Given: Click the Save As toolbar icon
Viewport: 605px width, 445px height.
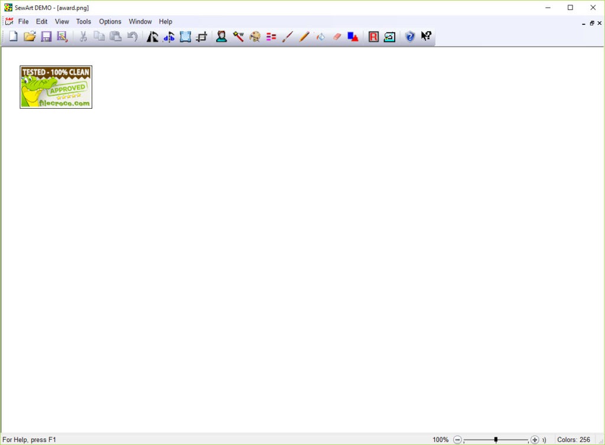Looking at the screenshot, I should pyautogui.click(x=62, y=37).
